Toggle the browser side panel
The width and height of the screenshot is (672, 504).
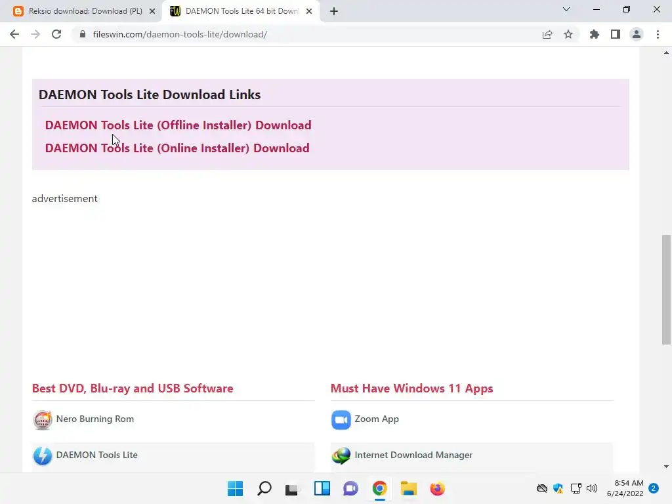click(616, 34)
